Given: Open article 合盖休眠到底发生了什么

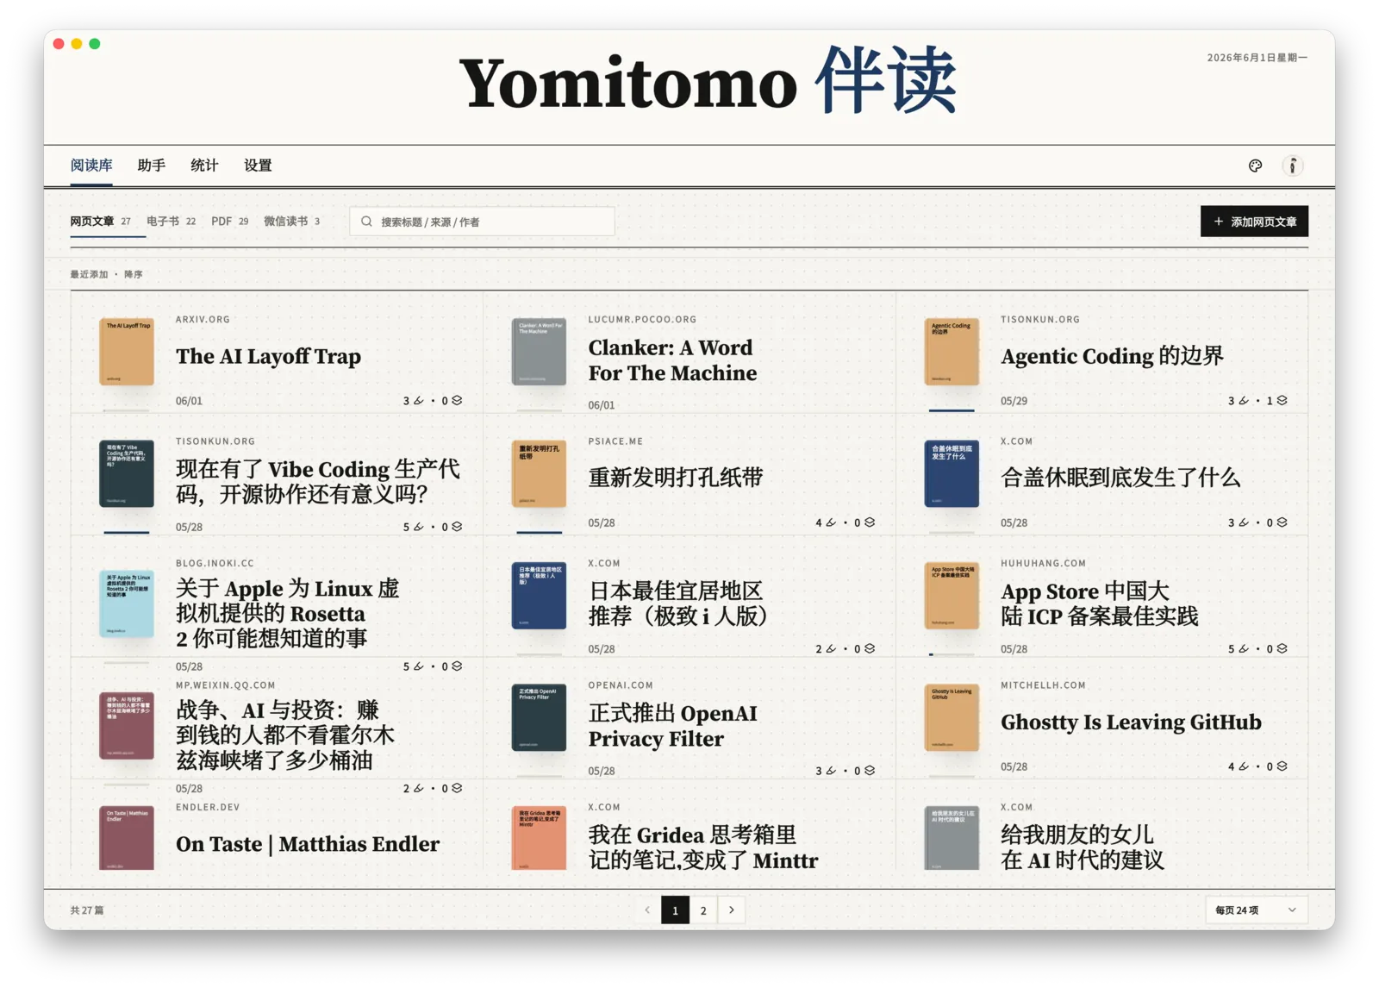Looking at the screenshot, I should 1120,478.
